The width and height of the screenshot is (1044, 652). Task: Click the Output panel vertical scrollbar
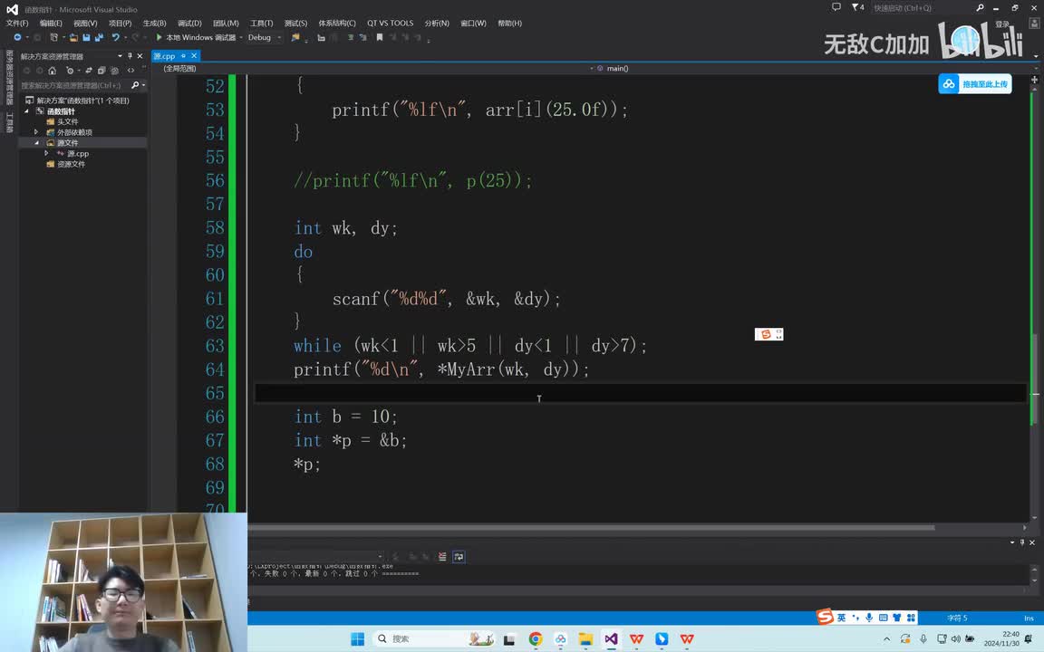tap(1034, 576)
